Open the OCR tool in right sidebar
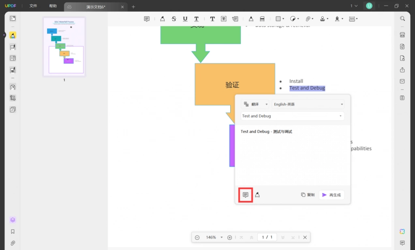The width and height of the screenshot is (415, 250). pos(402,35)
